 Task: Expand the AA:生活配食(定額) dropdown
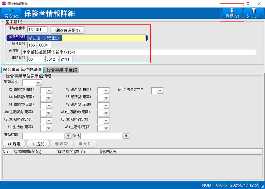(106, 113)
